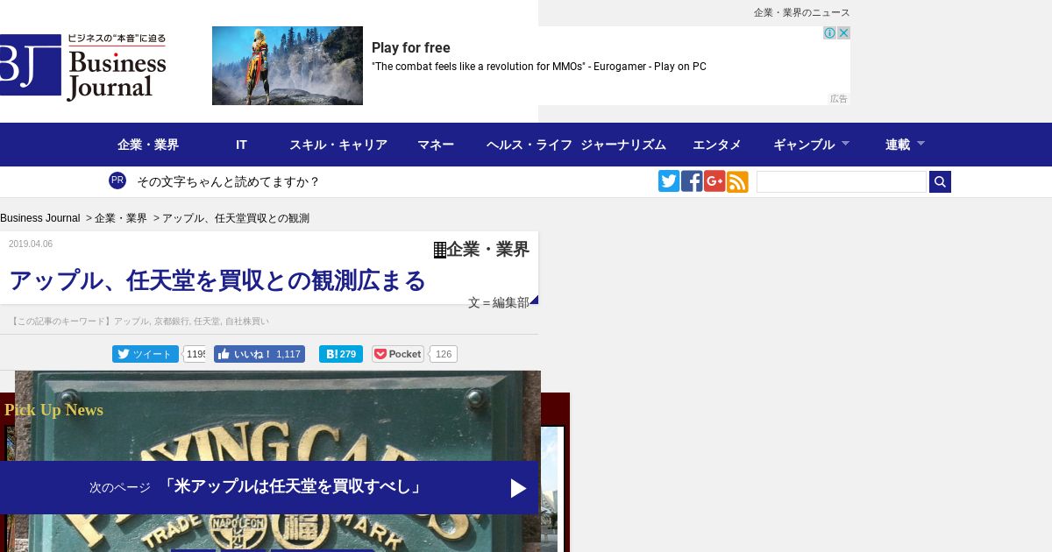Click the article date 2019.04.06
The image size is (1052, 552).
[x=31, y=244]
